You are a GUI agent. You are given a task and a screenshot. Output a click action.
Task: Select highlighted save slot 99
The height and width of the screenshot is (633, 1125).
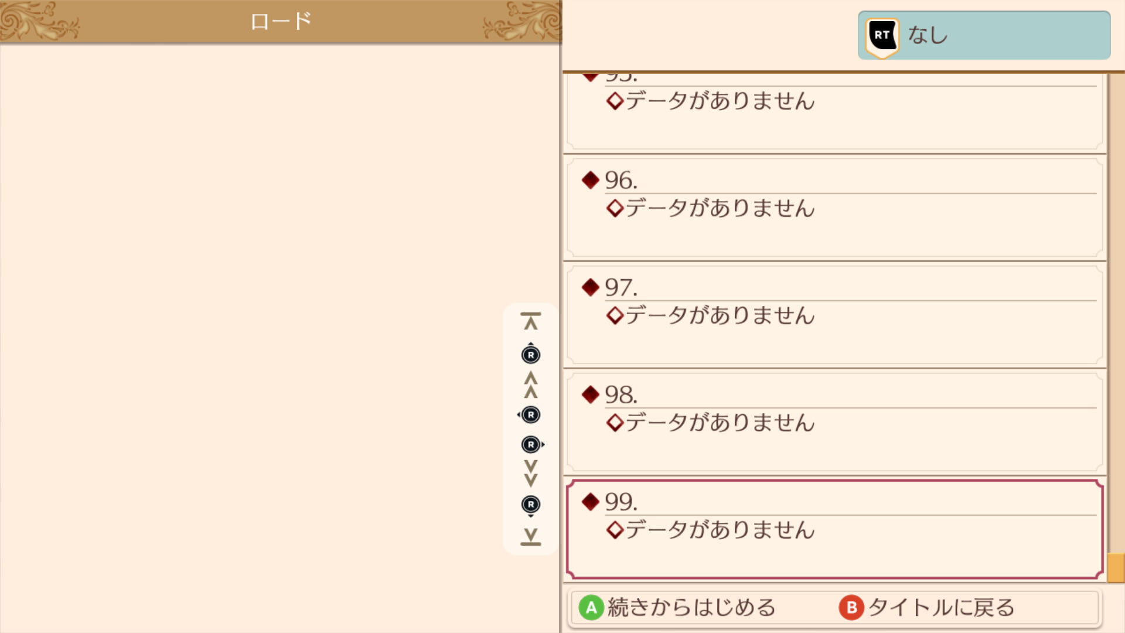point(835,529)
